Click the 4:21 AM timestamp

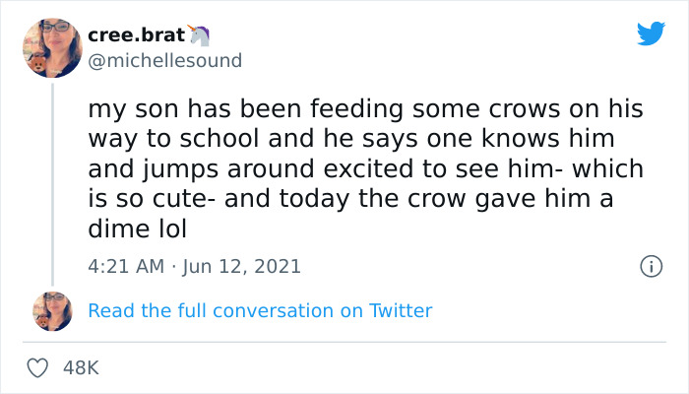(x=124, y=266)
